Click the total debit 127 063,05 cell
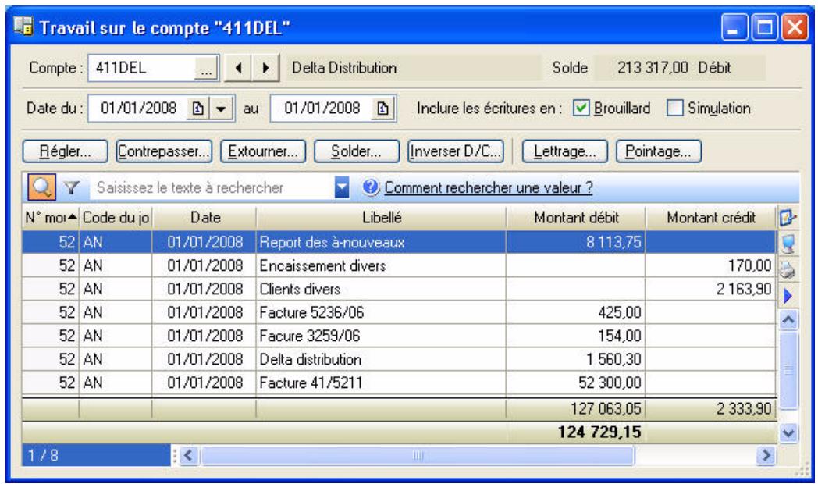The width and height of the screenshot is (818, 484). (x=576, y=408)
